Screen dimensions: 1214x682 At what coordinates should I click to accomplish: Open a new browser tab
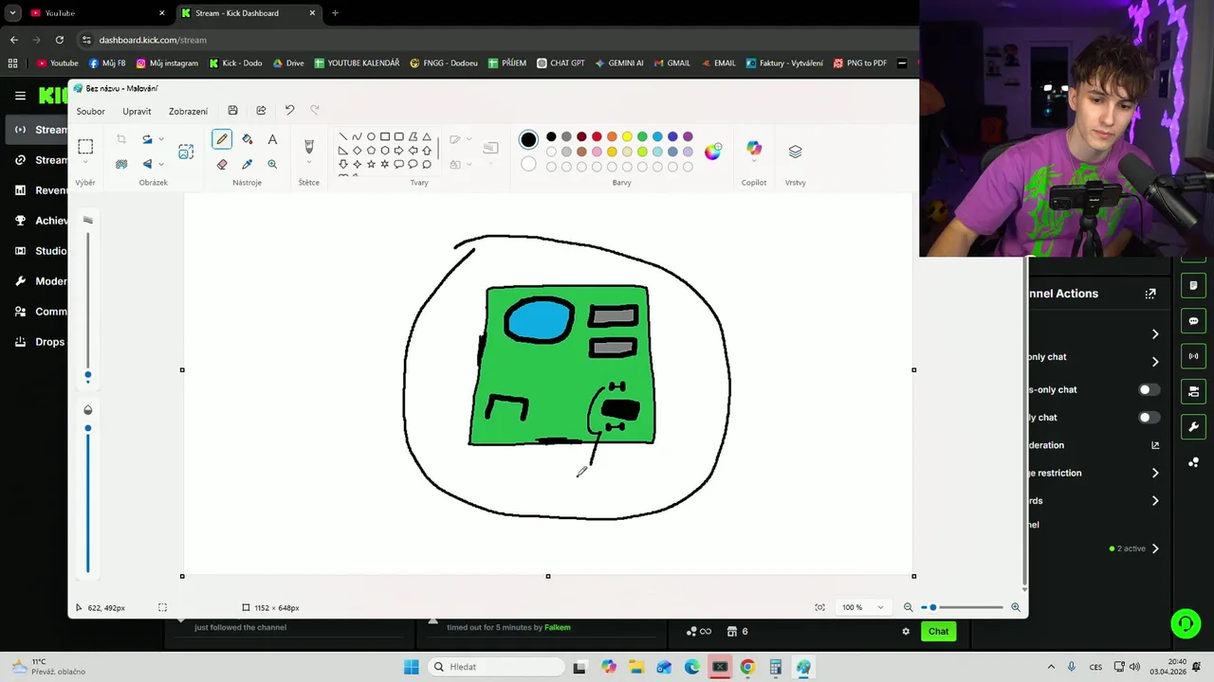pos(335,13)
